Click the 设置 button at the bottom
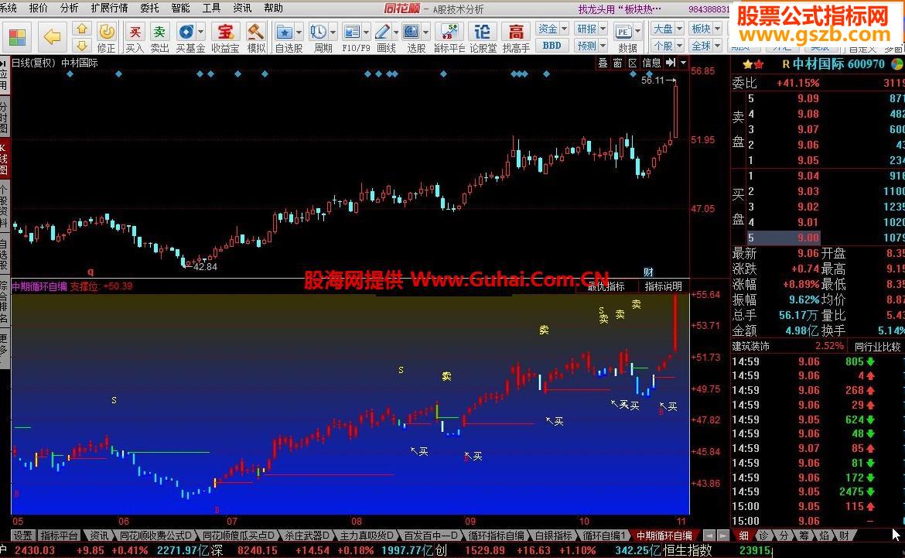905x558 pixels. coord(23,536)
